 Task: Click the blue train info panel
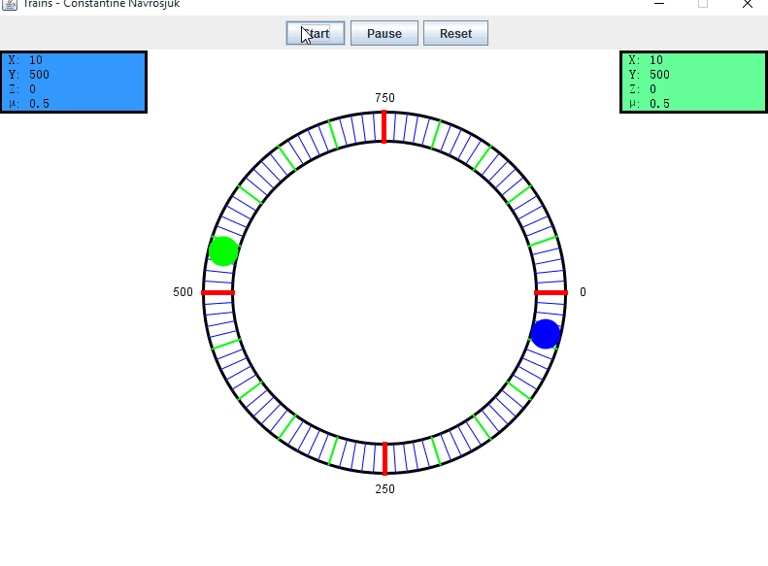[73, 82]
